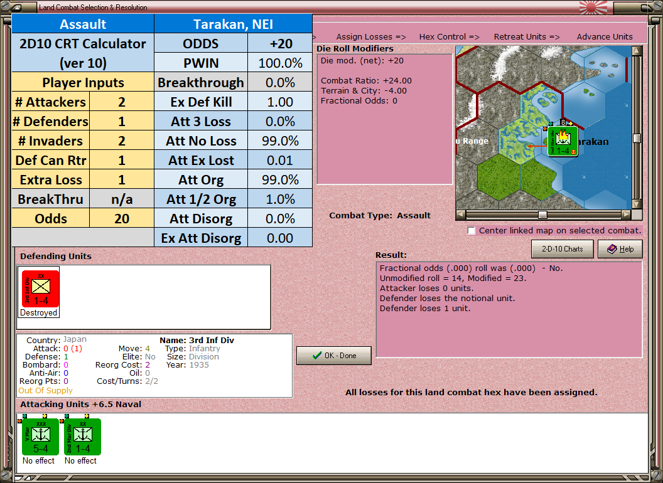Click the # Defenders value cell 1
The image size is (663, 483).
[122, 121]
